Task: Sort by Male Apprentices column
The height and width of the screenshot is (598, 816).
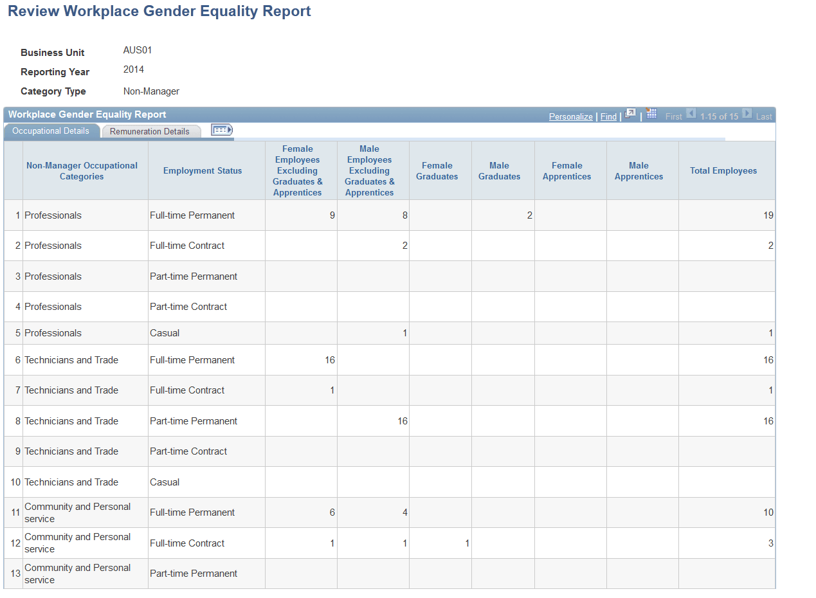Action: coord(639,170)
